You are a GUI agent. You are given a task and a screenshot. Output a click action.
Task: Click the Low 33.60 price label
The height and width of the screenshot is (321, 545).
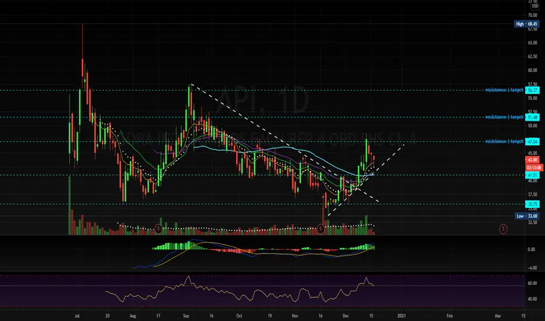[x=526, y=216]
